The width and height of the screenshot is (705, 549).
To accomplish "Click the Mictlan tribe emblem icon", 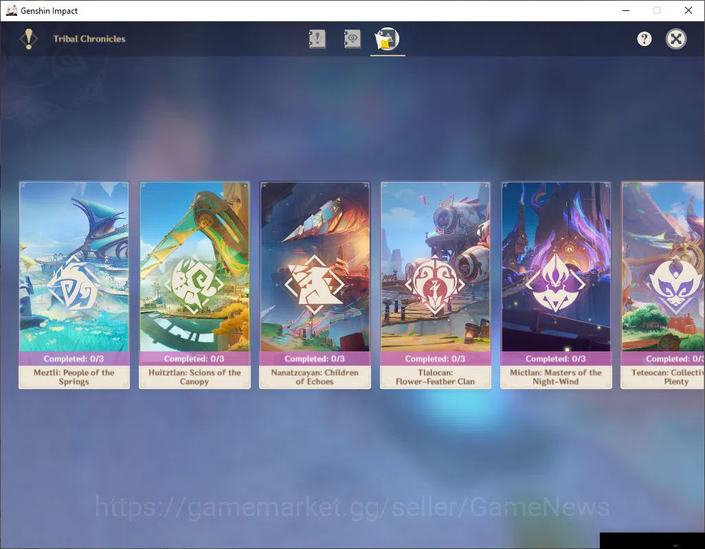I will (x=556, y=283).
